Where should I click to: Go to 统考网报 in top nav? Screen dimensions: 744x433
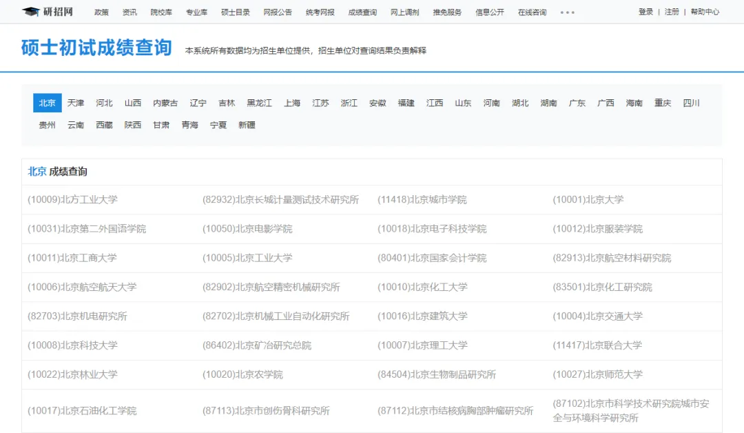pyautogui.click(x=320, y=12)
